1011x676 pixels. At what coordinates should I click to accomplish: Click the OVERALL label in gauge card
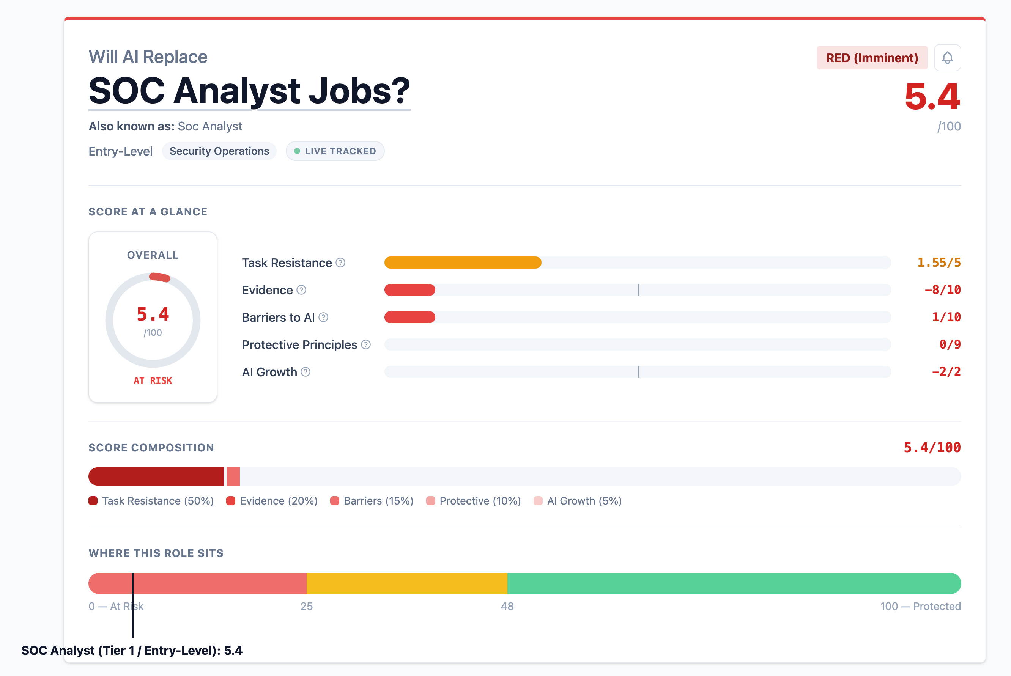153,255
